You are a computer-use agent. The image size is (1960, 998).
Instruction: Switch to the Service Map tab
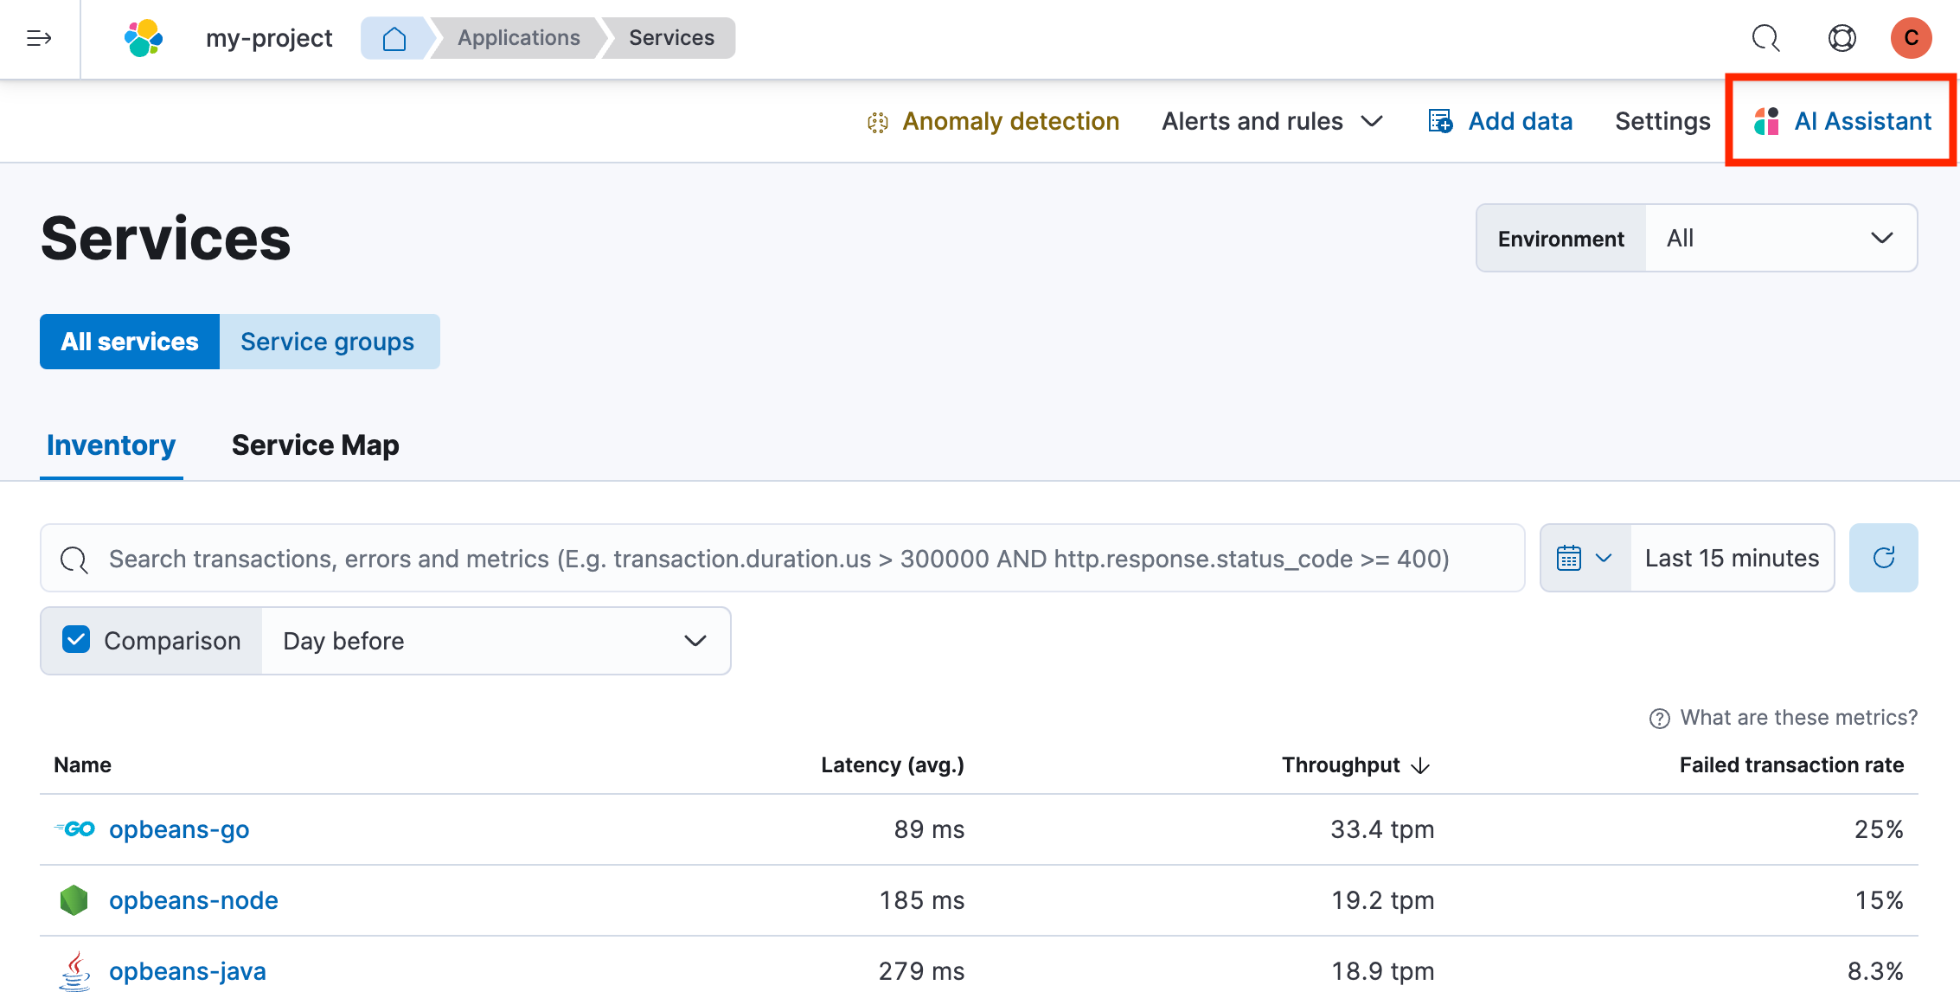pos(315,445)
